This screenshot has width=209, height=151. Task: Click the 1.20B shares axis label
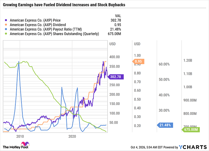(188, 61)
